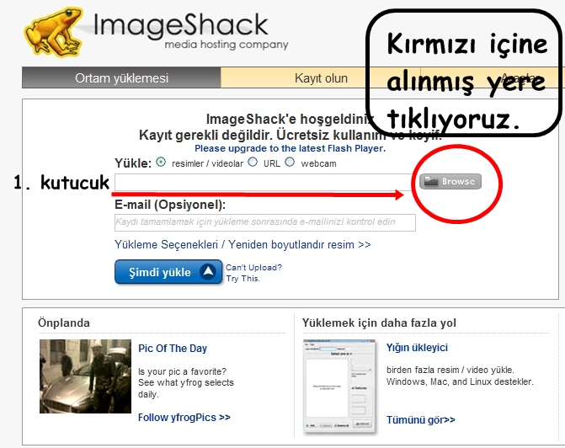Open the Ortam yüklemesi tab

click(121, 78)
